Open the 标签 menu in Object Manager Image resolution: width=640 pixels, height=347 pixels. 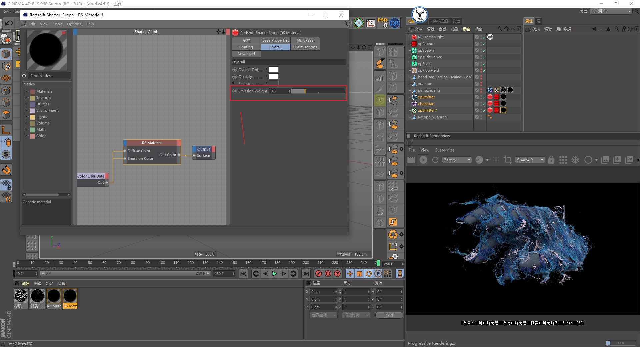pyautogui.click(x=466, y=29)
